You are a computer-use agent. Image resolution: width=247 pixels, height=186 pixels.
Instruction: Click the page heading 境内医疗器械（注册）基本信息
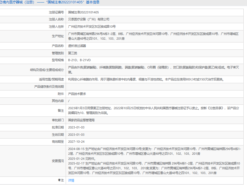pos(50,2)
